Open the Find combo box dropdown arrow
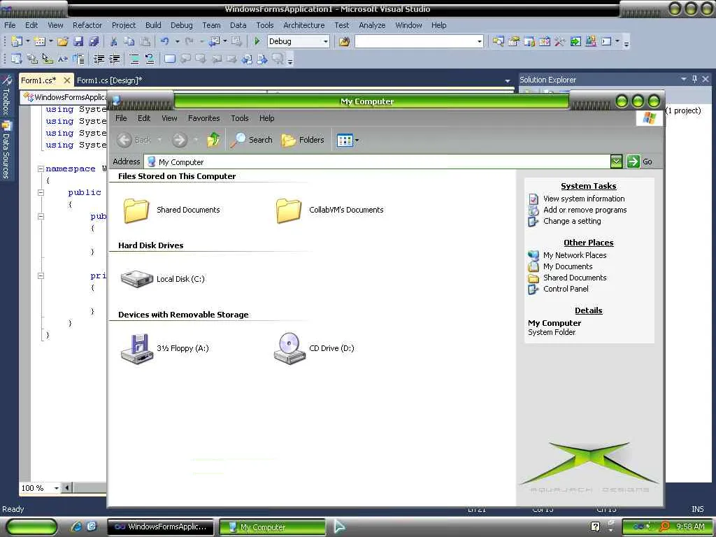The height and width of the screenshot is (537, 716). pos(480,41)
